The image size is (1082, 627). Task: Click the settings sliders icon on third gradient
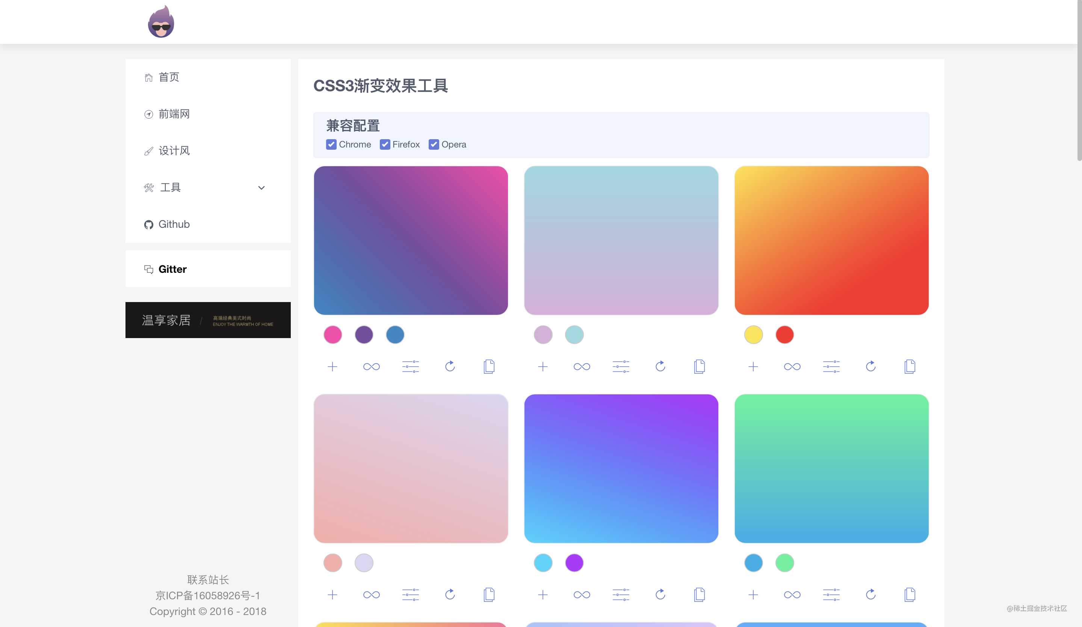(831, 366)
